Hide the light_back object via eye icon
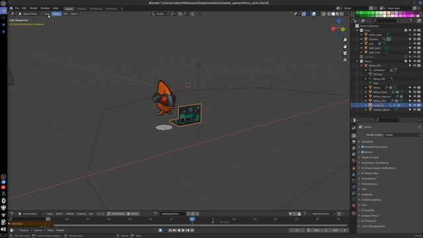 coord(414,48)
